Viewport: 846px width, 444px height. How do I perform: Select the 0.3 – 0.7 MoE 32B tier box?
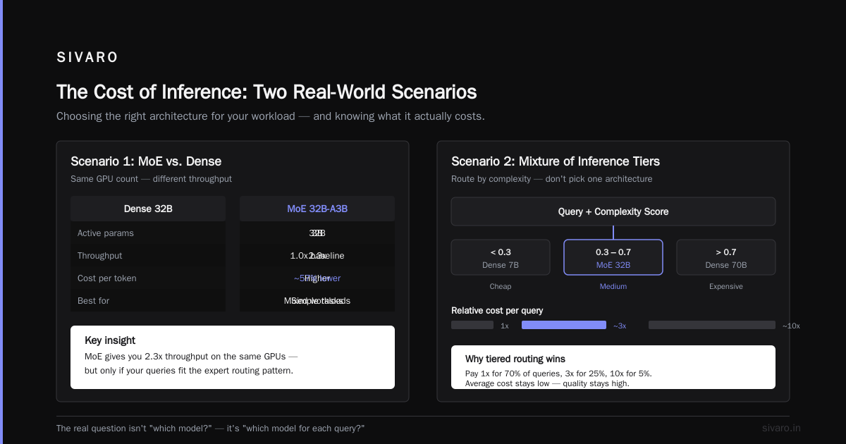click(613, 257)
